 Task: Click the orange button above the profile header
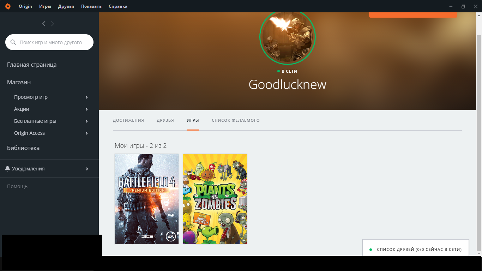tap(413, 15)
